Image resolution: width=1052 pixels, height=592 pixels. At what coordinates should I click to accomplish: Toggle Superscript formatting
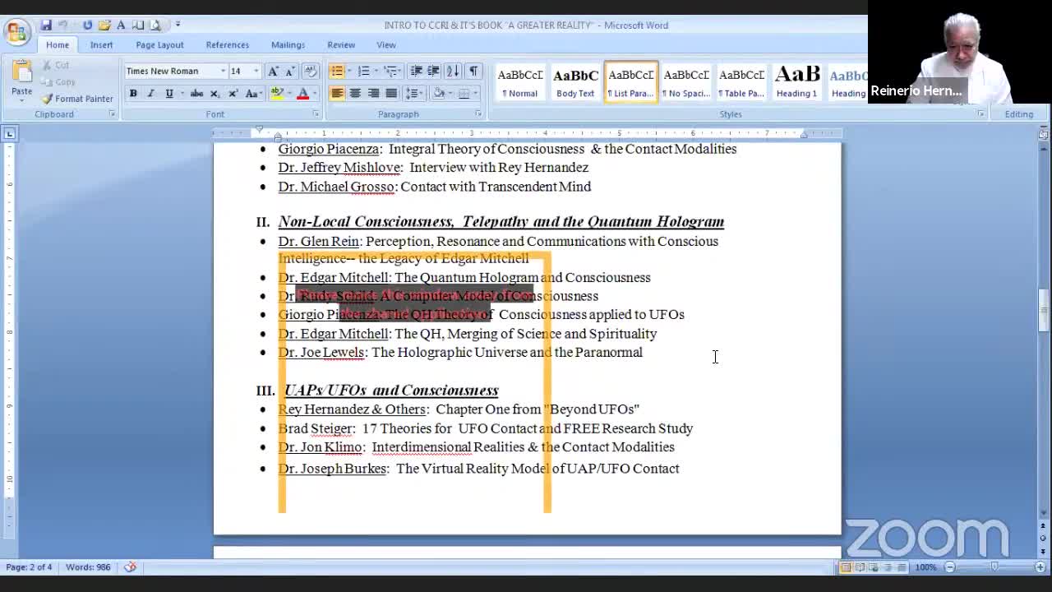233,94
